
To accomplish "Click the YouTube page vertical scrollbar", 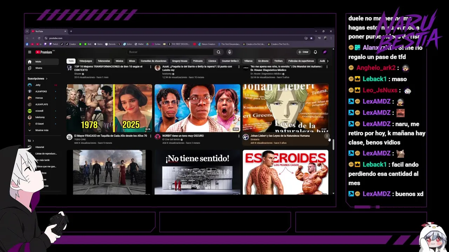I will pos(333,144).
